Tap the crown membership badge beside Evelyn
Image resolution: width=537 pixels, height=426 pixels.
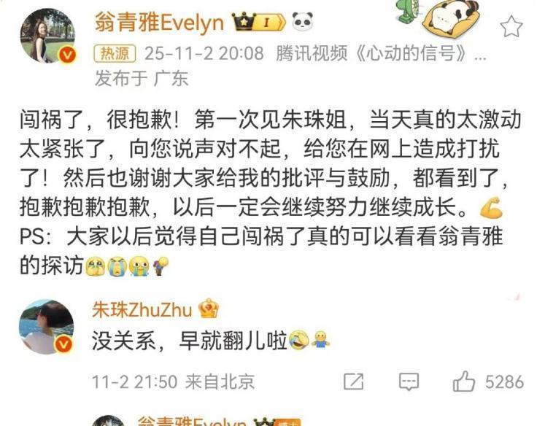(258, 22)
